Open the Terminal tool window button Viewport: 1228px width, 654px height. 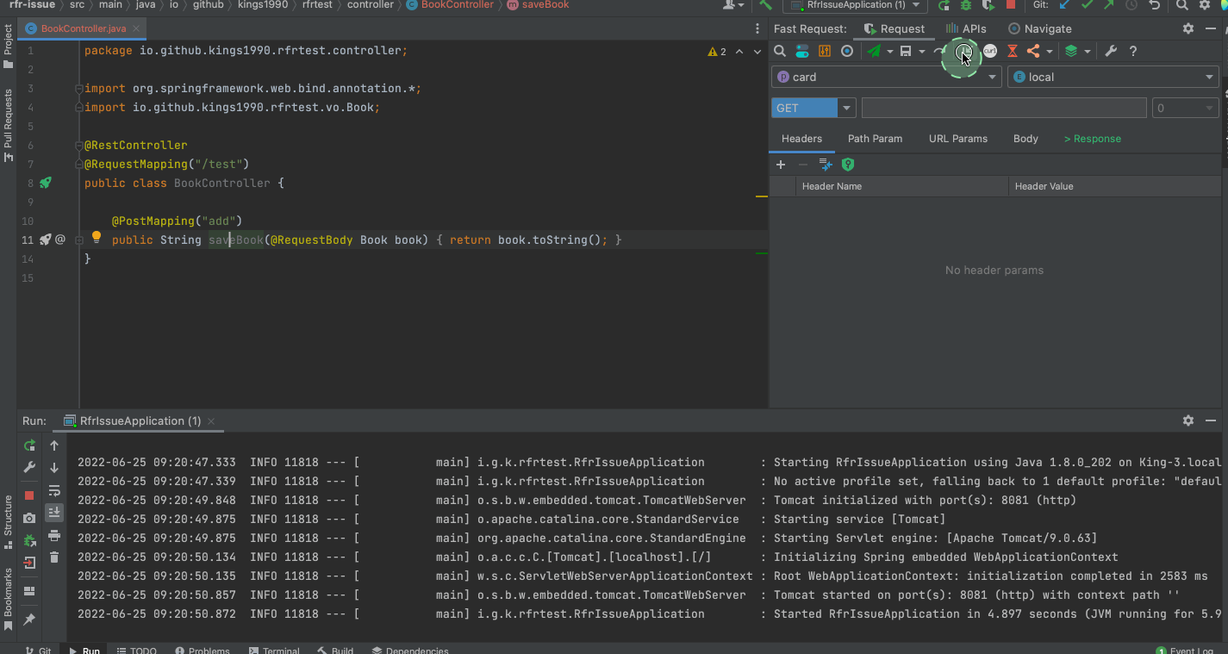point(274,651)
